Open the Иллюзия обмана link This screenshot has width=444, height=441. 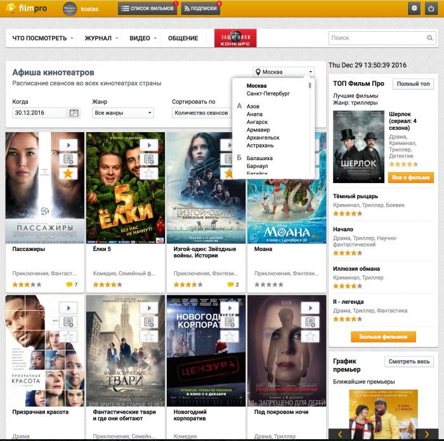point(356,269)
